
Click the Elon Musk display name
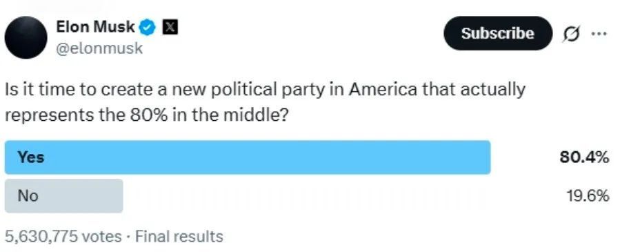pyautogui.click(x=95, y=28)
